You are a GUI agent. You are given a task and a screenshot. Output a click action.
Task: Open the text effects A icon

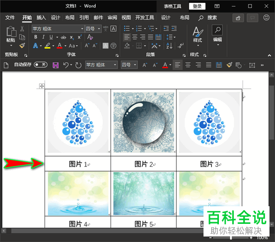point(35,46)
